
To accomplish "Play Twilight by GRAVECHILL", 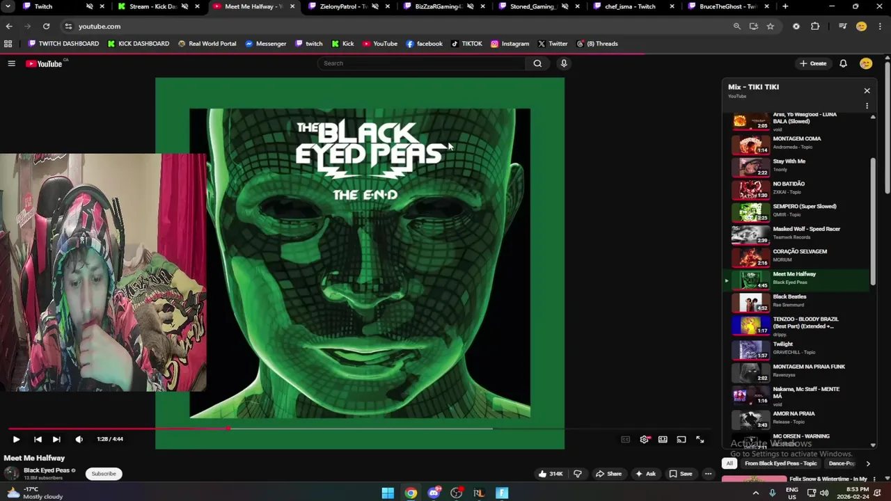I will coord(797,349).
